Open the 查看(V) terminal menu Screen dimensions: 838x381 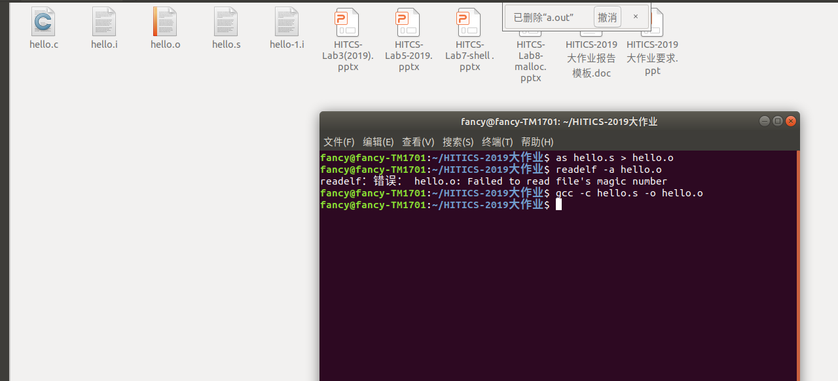418,142
